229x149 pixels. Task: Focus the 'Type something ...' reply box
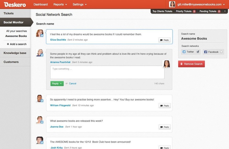tap(107, 72)
